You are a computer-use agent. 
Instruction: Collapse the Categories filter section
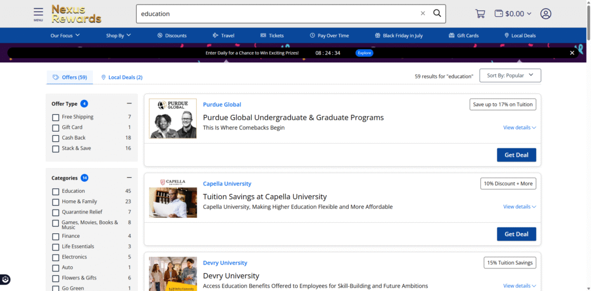129,177
